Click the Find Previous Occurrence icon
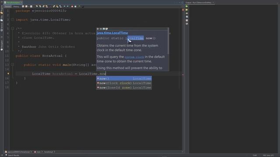 coord(40,7)
